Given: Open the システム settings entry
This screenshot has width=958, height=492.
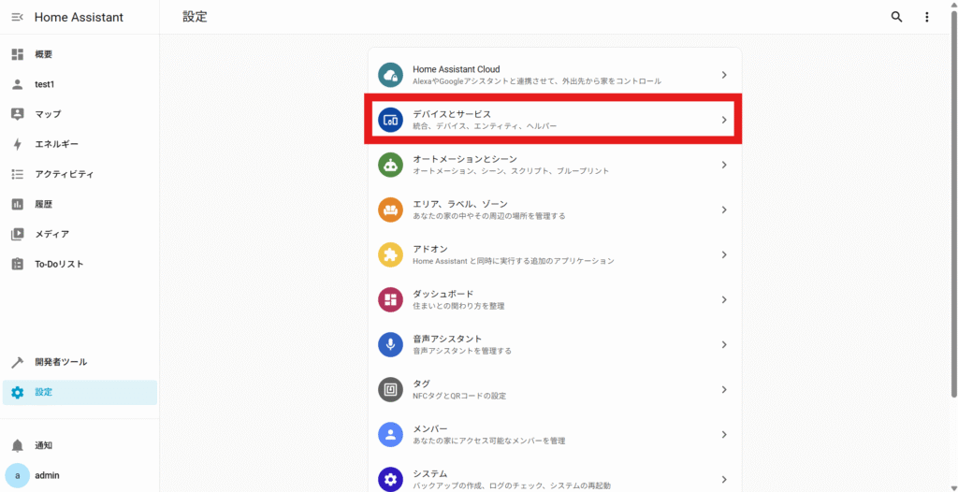Looking at the screenshot, I should click(x=554, y=478).
